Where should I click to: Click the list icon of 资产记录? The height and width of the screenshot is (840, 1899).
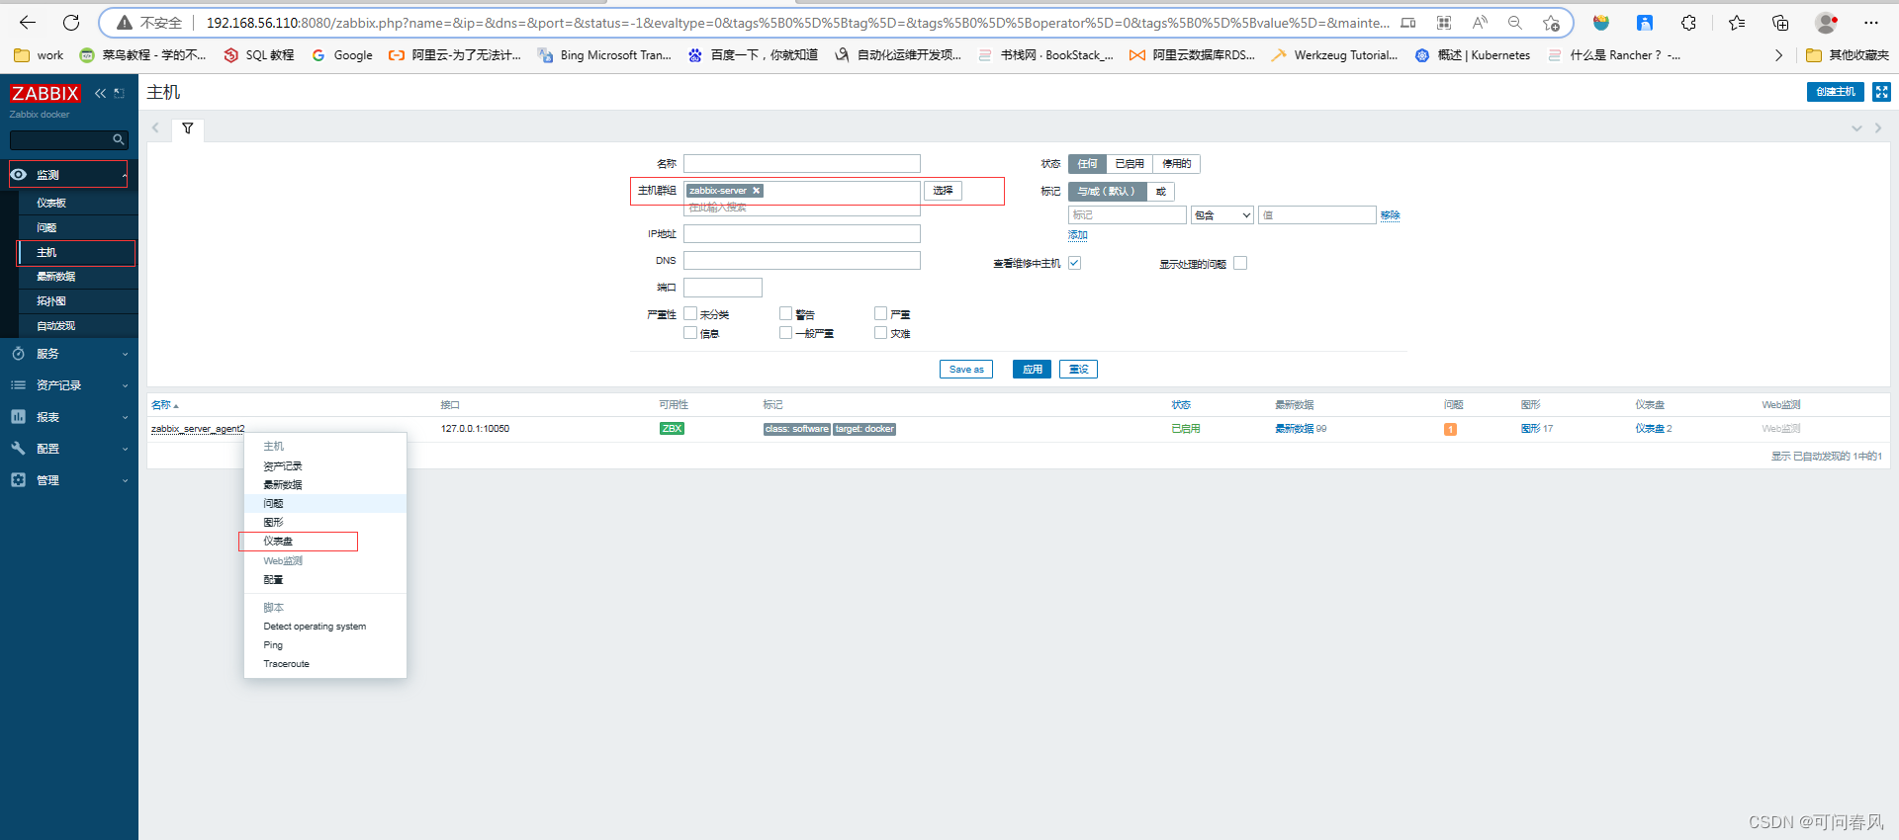(x=19, y=385)
